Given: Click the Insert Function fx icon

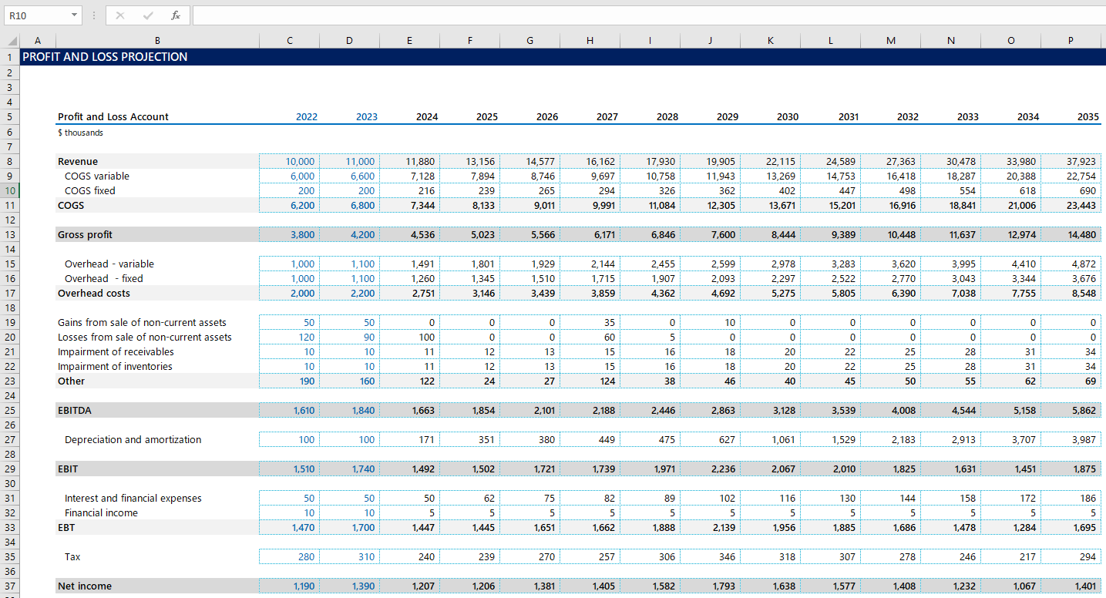Looking at the screenshot, I should 176,15.
